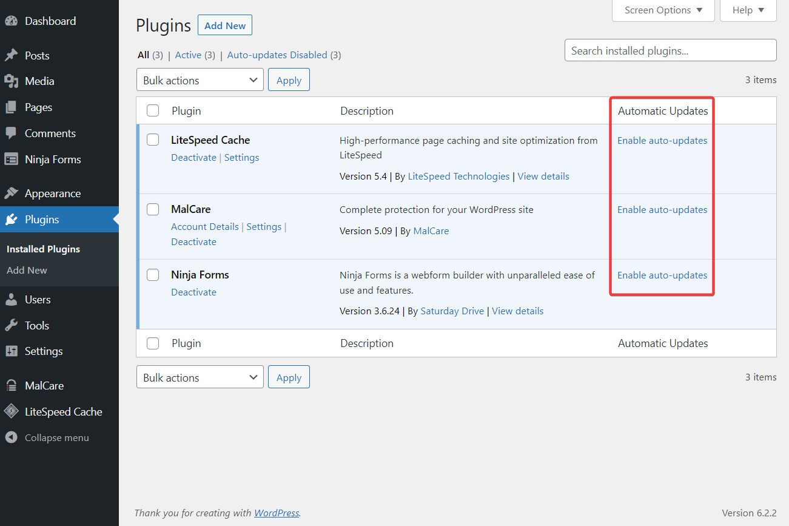Screen dimensions: 789x526
Task: Click the Dashboard gauge icon in sidebar
Action: pyautogui.click(x=12, y=21)
